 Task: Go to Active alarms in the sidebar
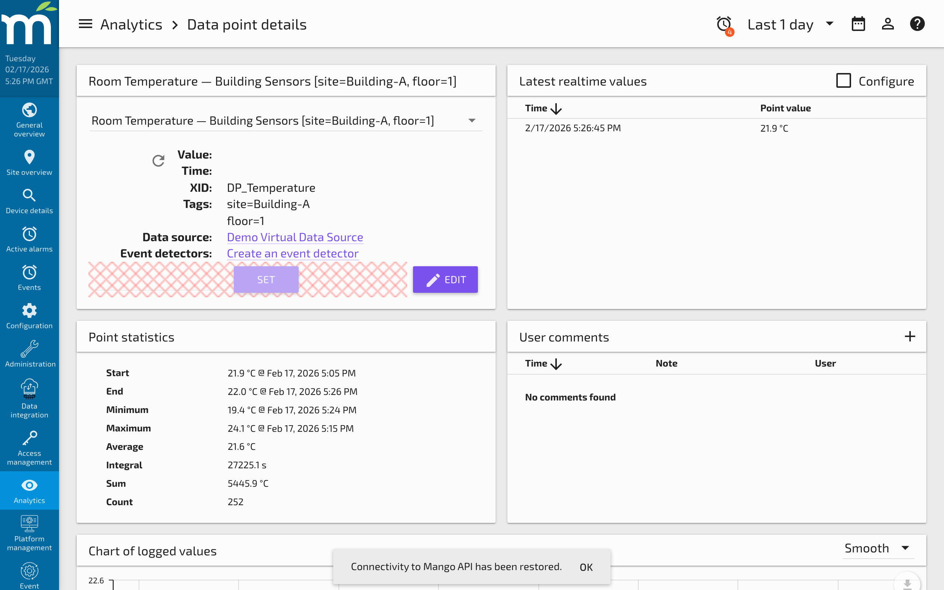[x=29, y=239]
